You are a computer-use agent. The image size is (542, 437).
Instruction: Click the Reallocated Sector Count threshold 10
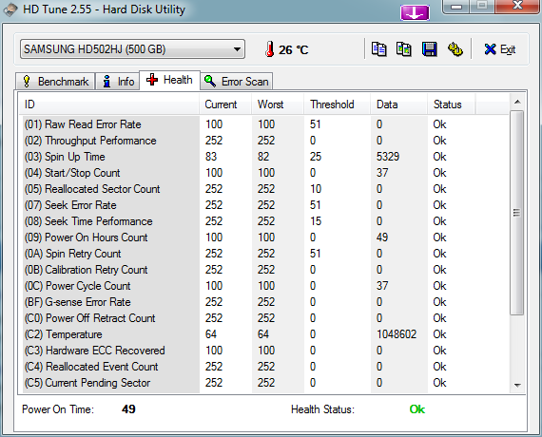point(316,189)
